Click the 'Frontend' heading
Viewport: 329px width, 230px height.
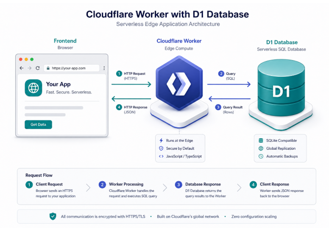[x=65, y=41]
